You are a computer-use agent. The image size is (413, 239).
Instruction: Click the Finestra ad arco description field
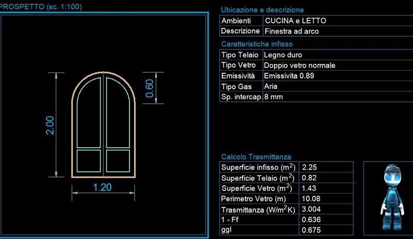coord(292,31)
